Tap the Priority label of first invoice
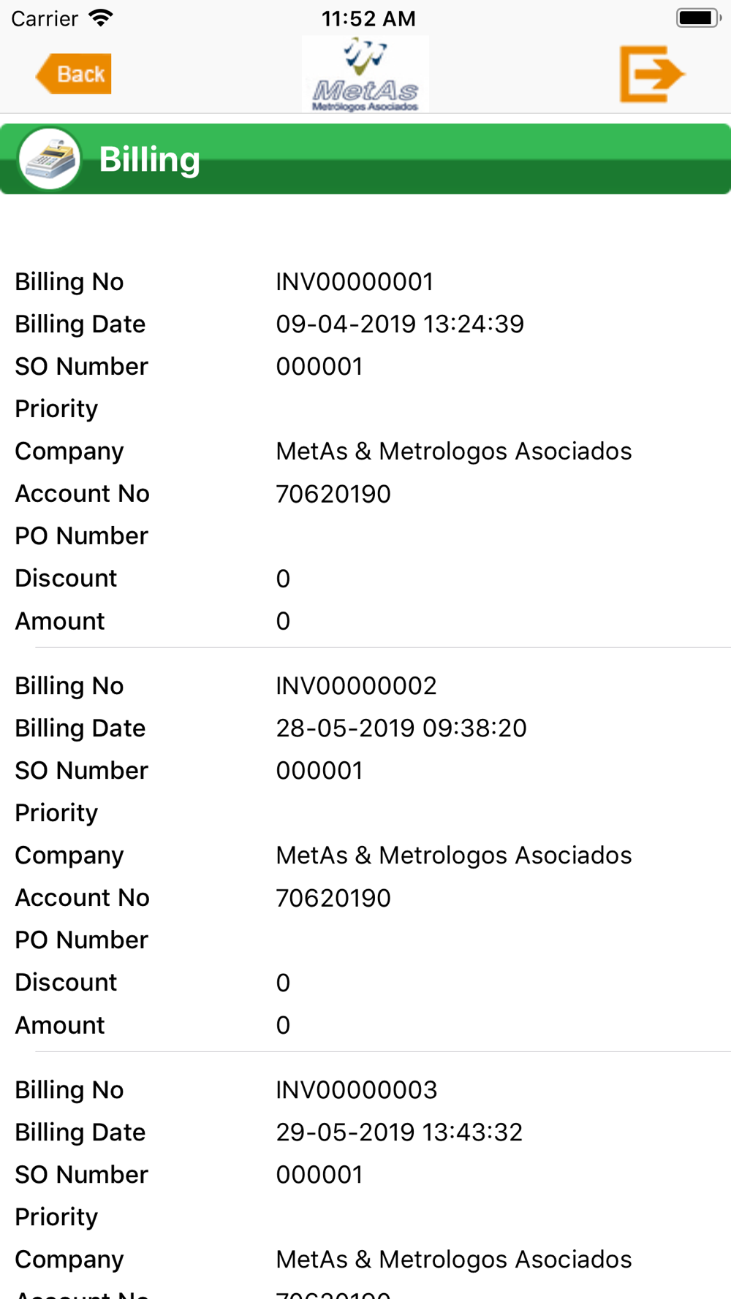This screenshot has width=731, height=1299. click(x=56, y=409)
